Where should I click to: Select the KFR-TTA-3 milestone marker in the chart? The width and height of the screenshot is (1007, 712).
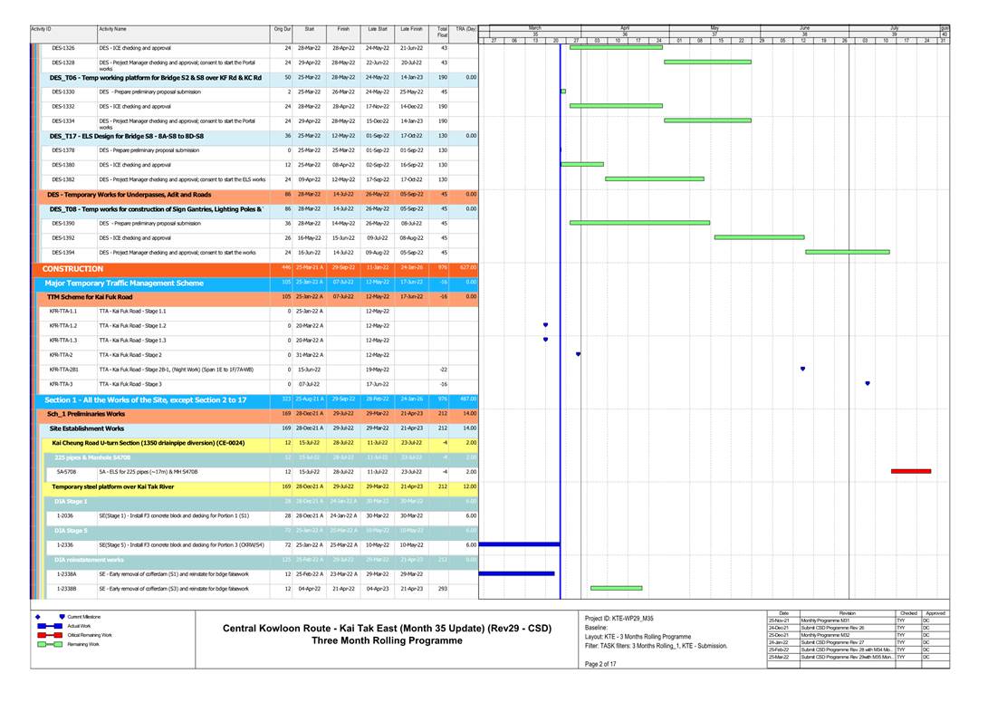868,384
